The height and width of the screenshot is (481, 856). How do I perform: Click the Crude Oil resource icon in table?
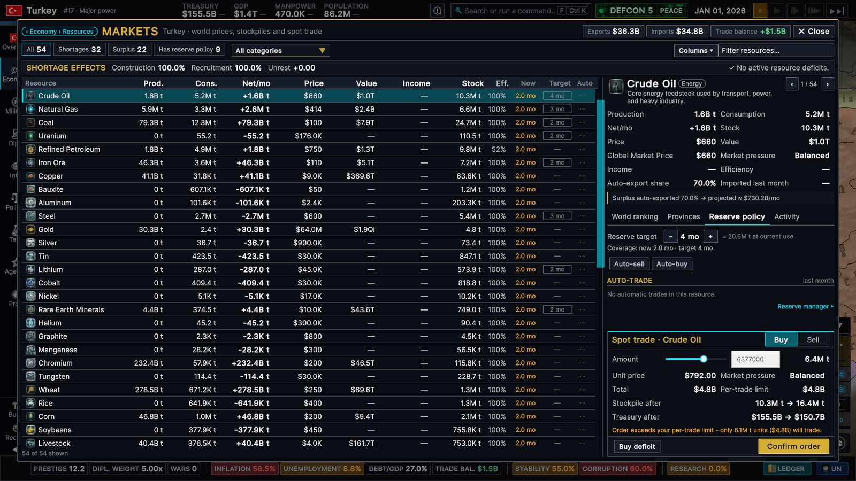point(31,96)
